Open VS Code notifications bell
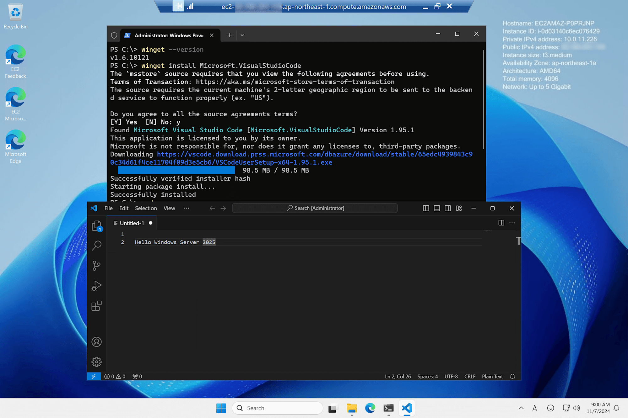The height and width of the screenshot is (418, 628). point(512,376)
